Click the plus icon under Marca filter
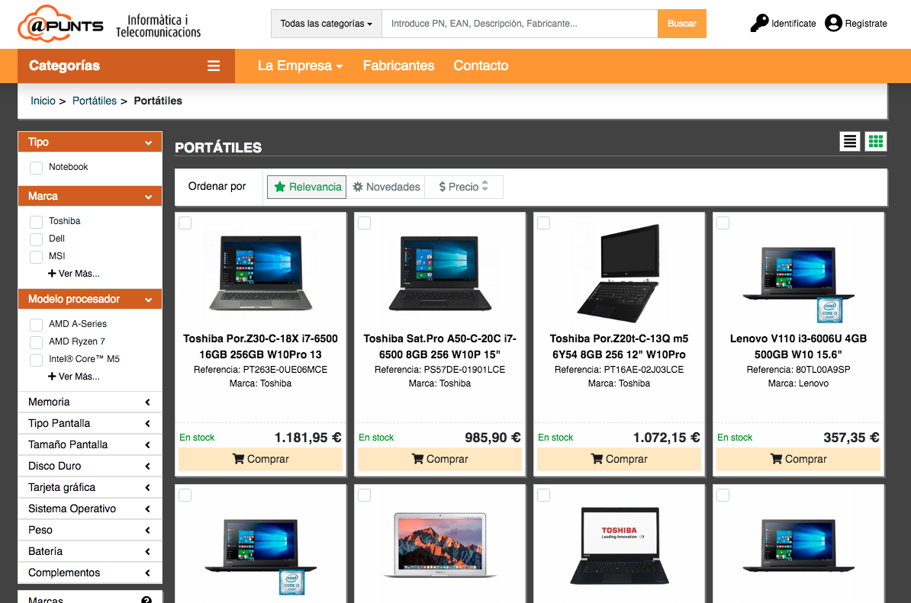The image size is (911, 603). click(52, 274)
